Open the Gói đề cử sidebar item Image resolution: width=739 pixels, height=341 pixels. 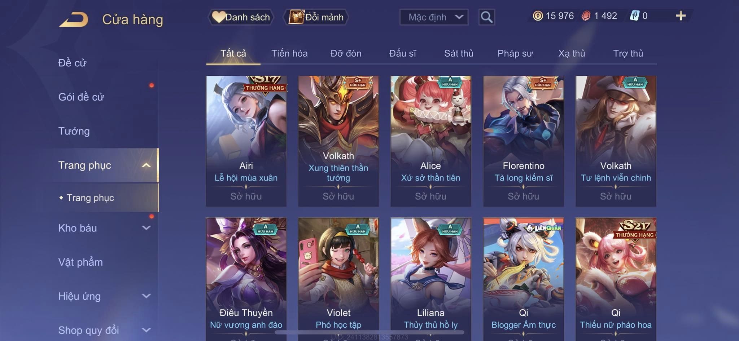(x=81, y=97)
